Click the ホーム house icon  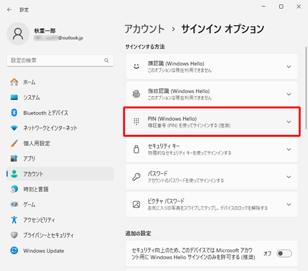coord(14,82)
